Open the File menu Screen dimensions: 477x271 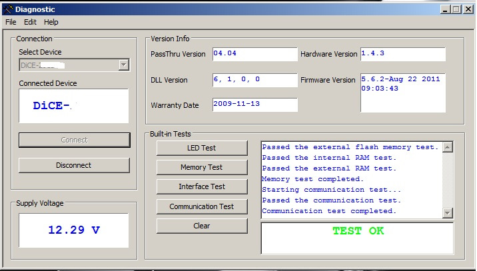point(11,22)
